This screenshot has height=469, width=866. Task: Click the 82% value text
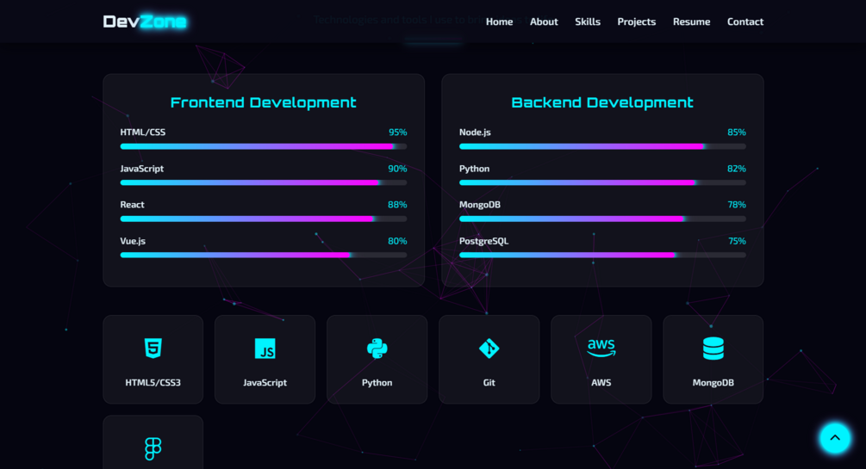pos(737,169)
